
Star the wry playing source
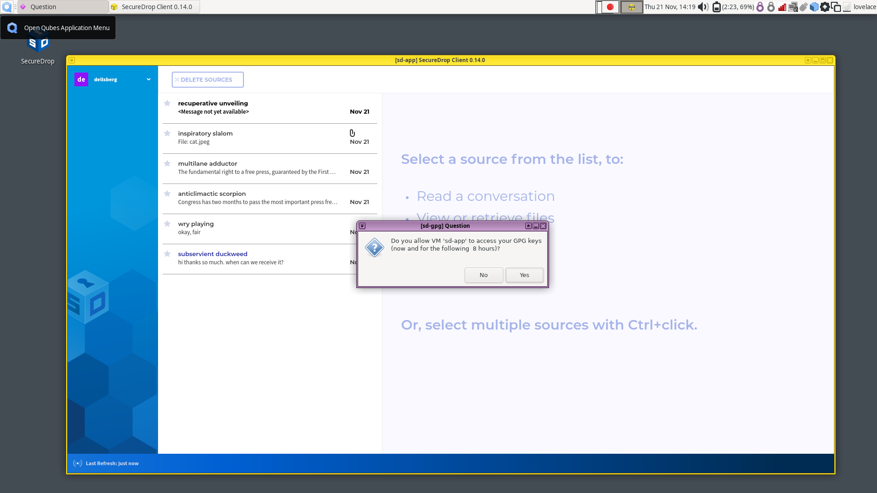tap(167, 224)
